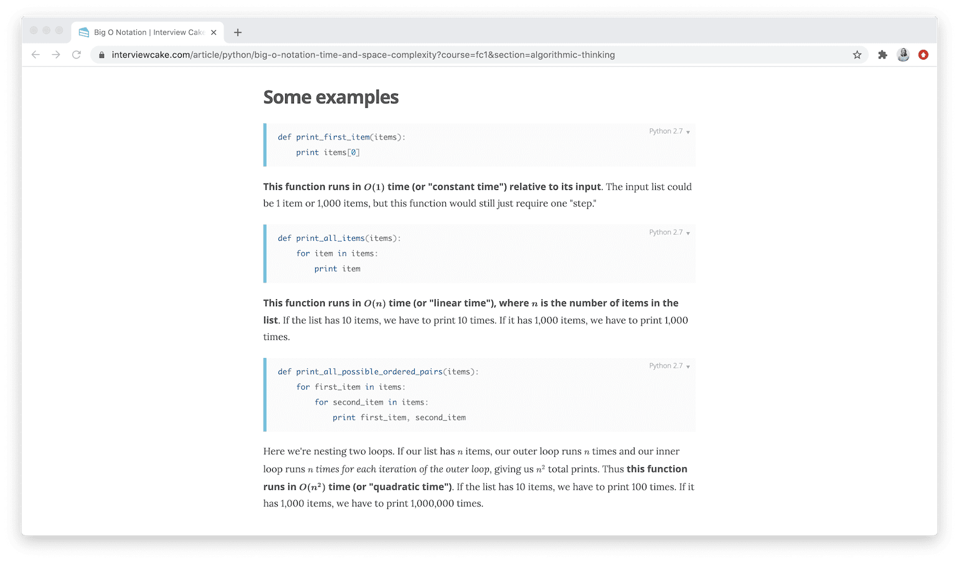
Task: Click the forward navigation arrow
Action: coord(56,55)
